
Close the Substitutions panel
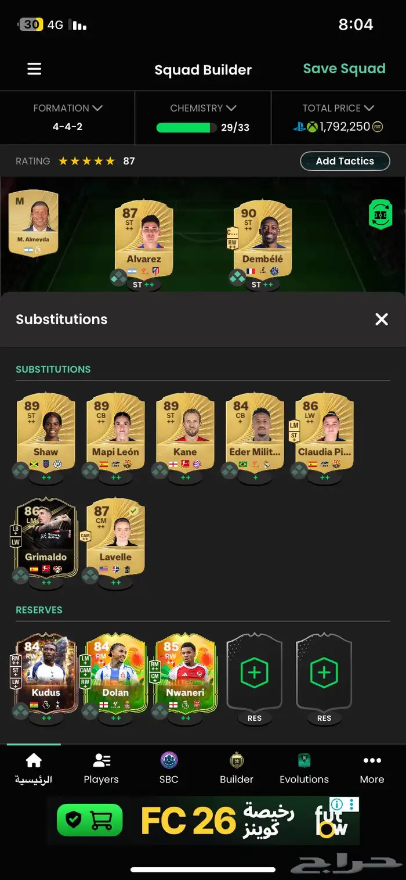tap(382, 319)
